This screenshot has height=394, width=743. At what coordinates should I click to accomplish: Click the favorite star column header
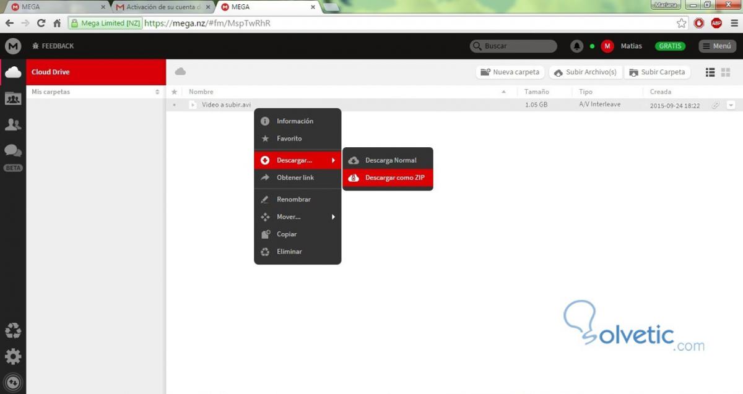pos(175,92)
